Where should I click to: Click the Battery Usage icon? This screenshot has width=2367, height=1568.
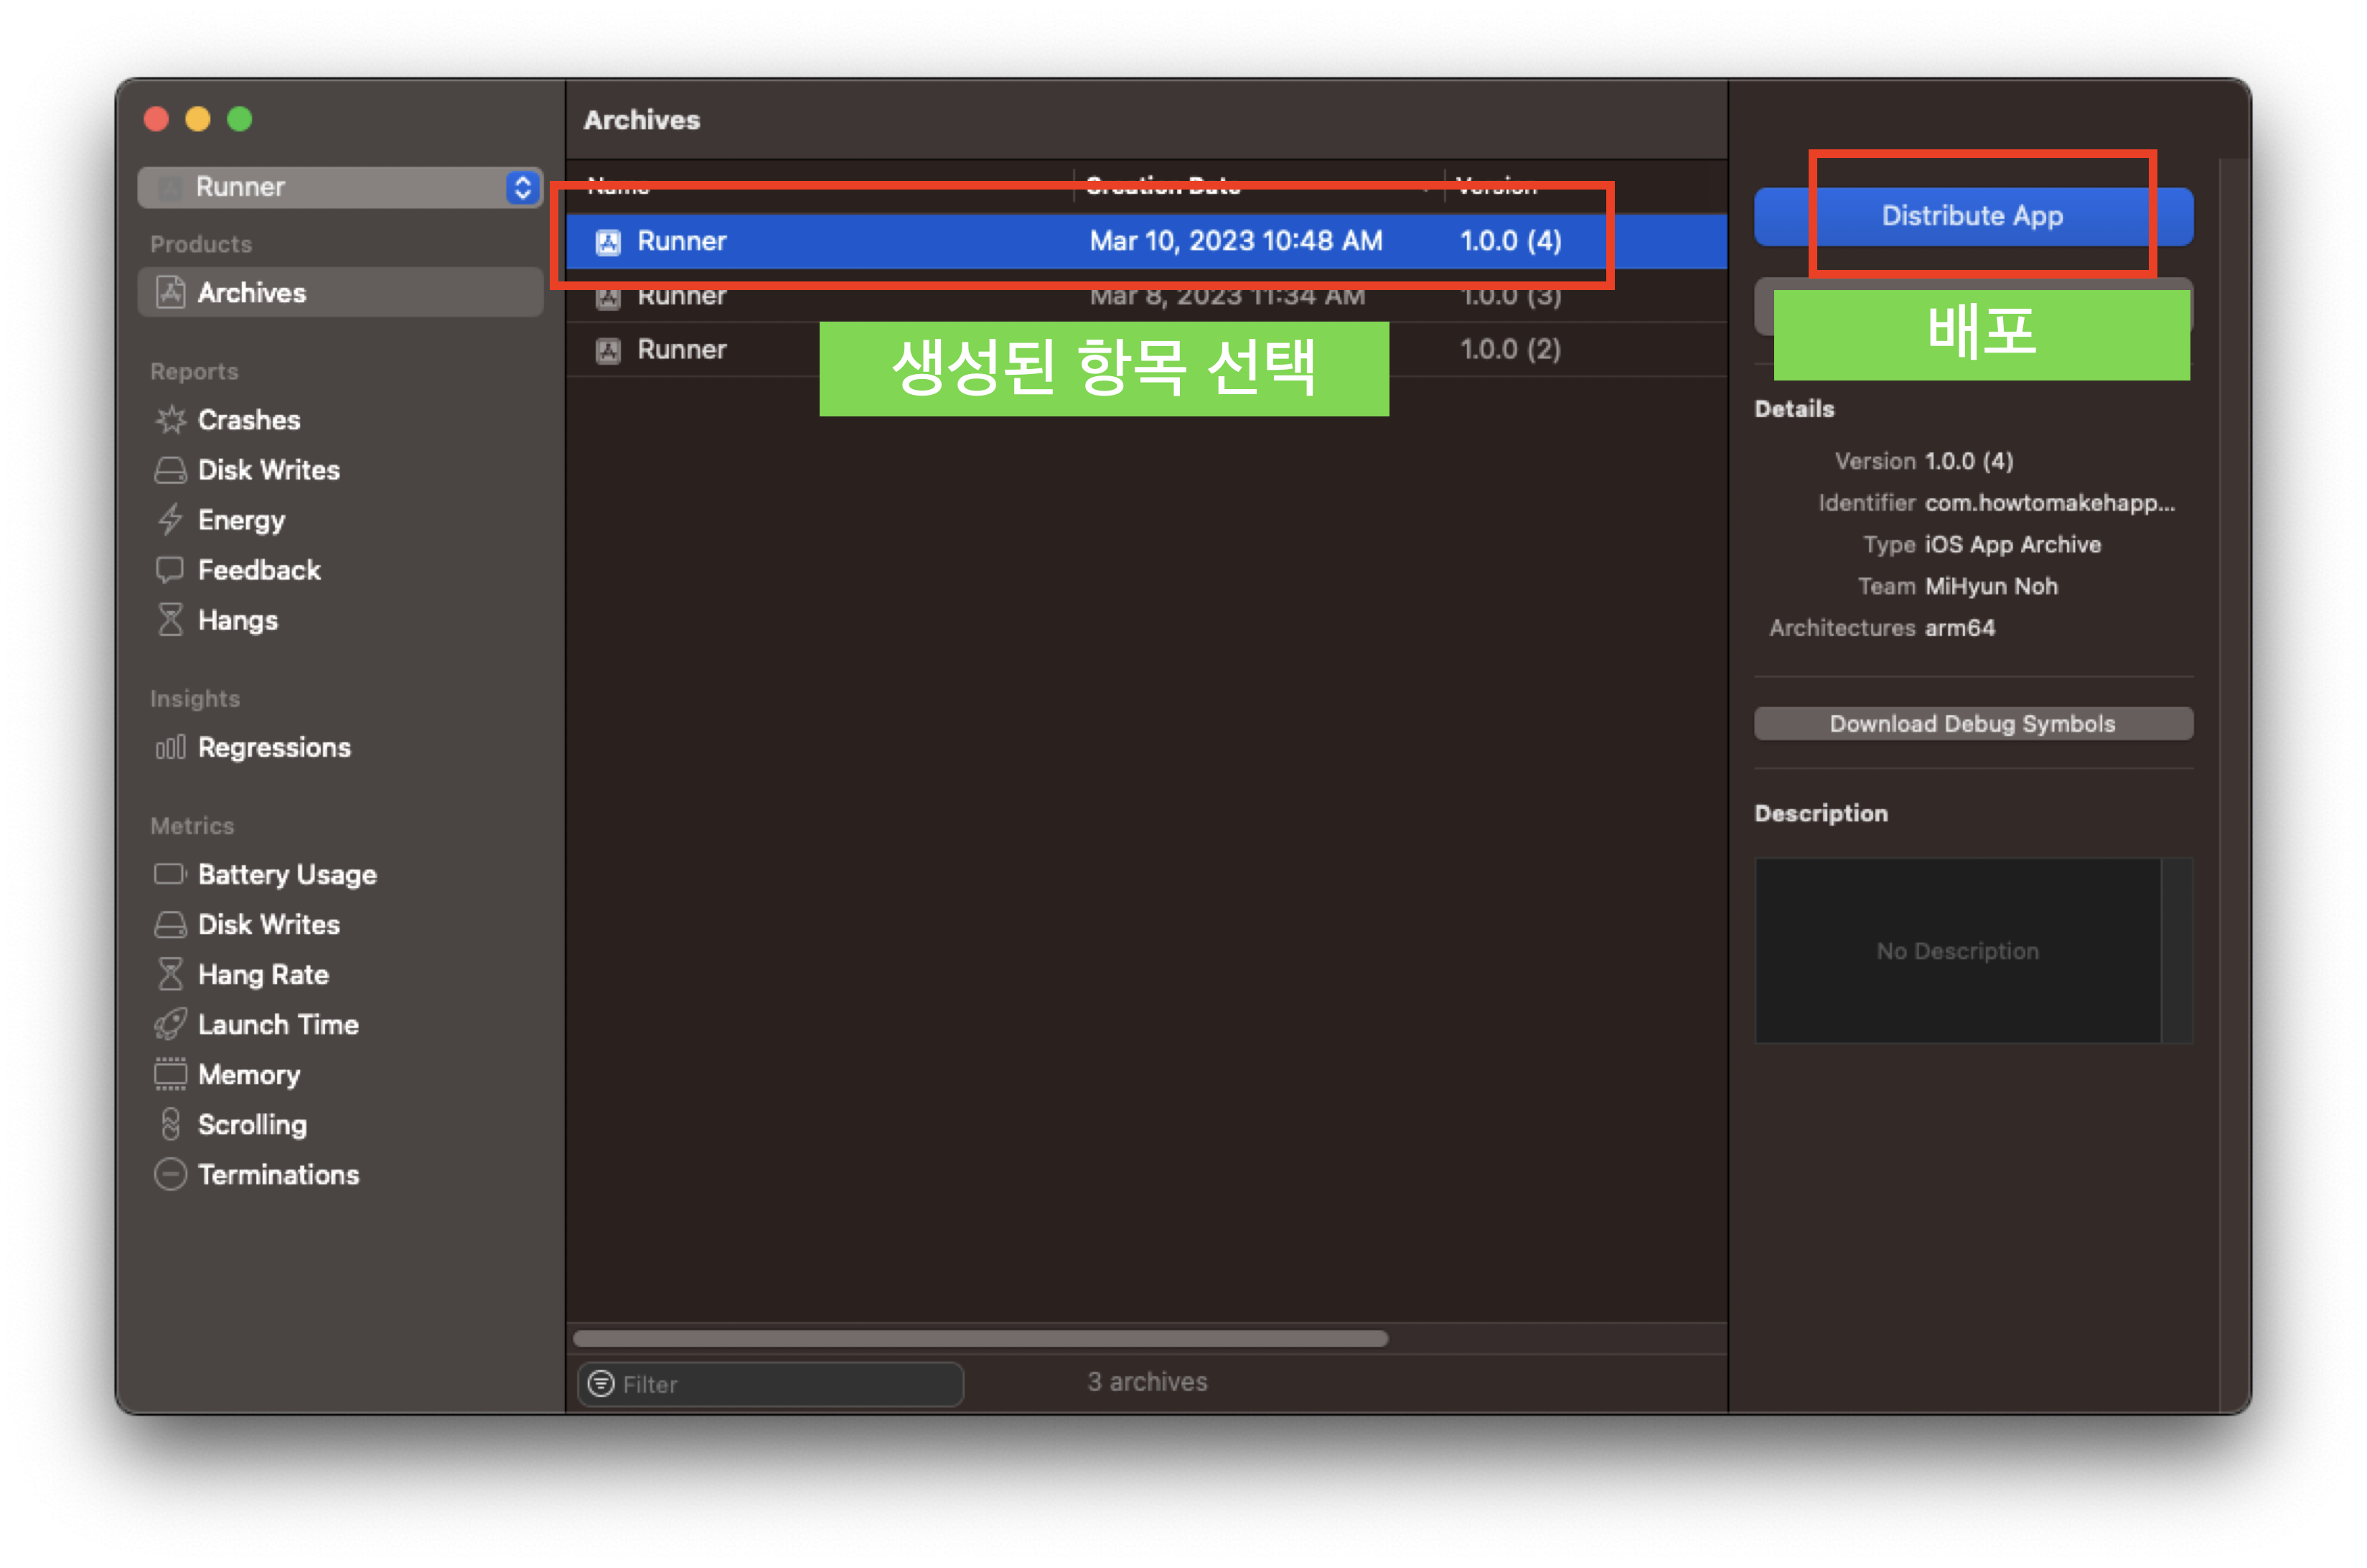tap(171, 875)
